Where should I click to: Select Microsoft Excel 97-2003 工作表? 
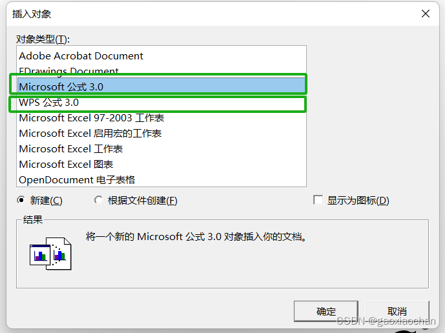point(161,117)
